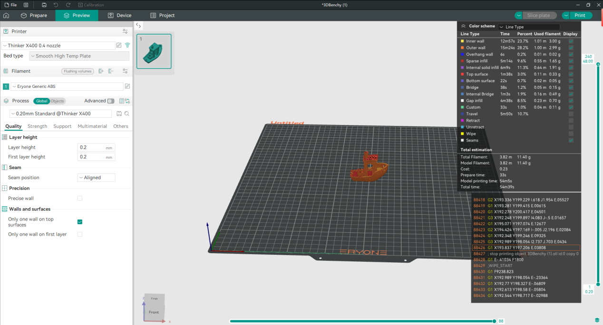Switch to the Project tab

click(162, 15)
